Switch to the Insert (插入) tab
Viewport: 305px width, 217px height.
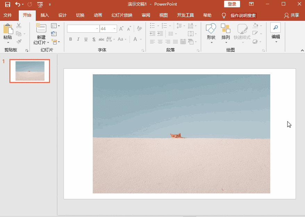[x=45, y=15]
